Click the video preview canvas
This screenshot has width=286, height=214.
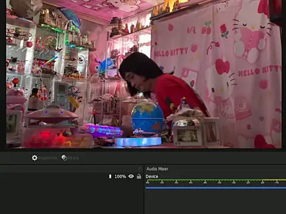[x=144, y=74]
